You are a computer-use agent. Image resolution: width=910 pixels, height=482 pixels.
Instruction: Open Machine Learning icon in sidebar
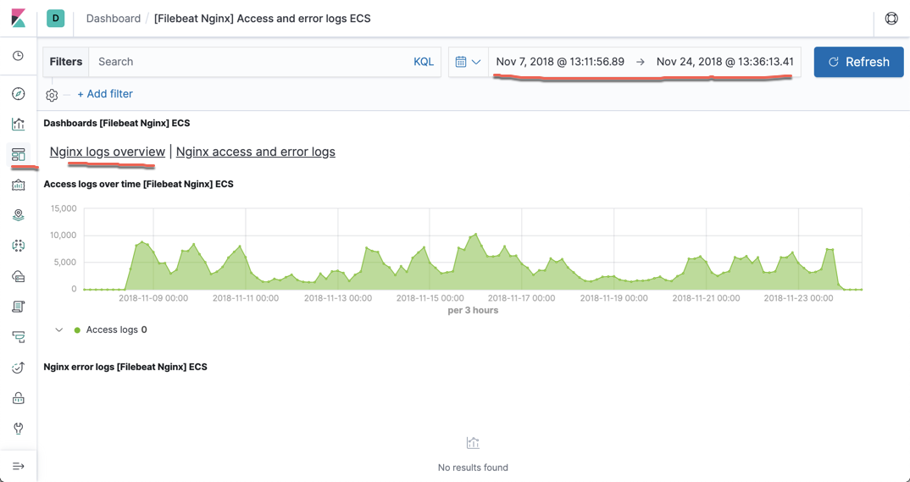[18, 246]
